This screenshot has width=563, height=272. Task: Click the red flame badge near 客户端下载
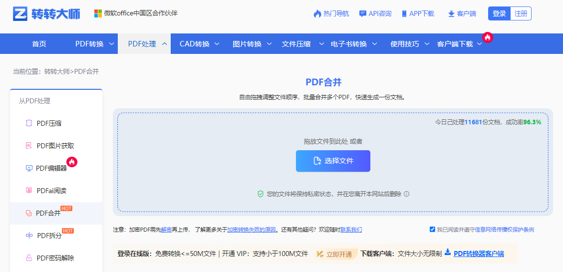pyautogui.click(x=487, y=37)
